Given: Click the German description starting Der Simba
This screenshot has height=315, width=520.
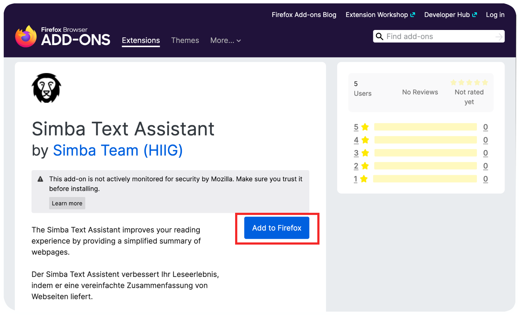Looking at the screenshot, I should tap(125, 285).
